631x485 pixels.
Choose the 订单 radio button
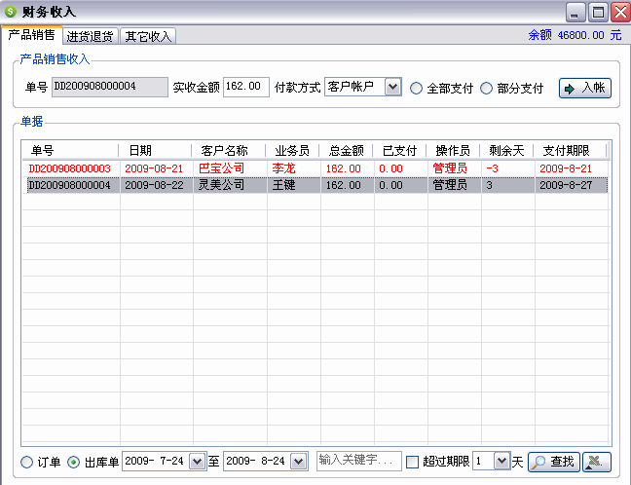[26, 462]
